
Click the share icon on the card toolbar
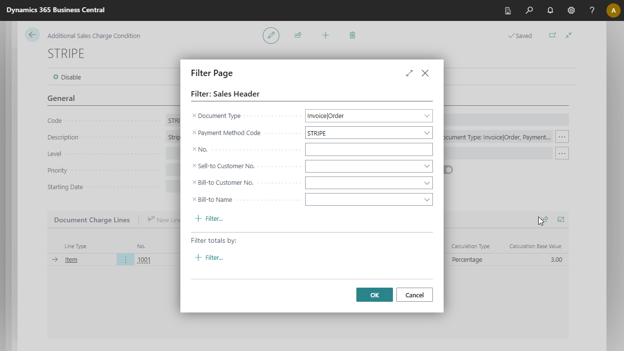pos(298,35)
